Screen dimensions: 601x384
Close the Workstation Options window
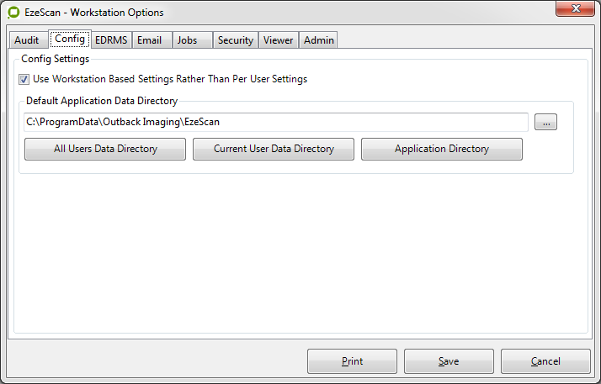point(576,9)
